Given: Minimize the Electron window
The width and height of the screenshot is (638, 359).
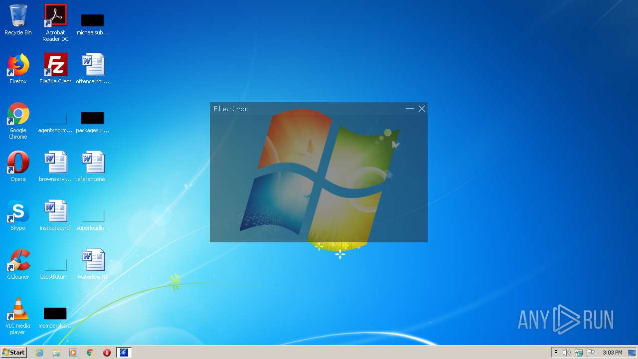Looking at the screenshot, I should 410,109.
